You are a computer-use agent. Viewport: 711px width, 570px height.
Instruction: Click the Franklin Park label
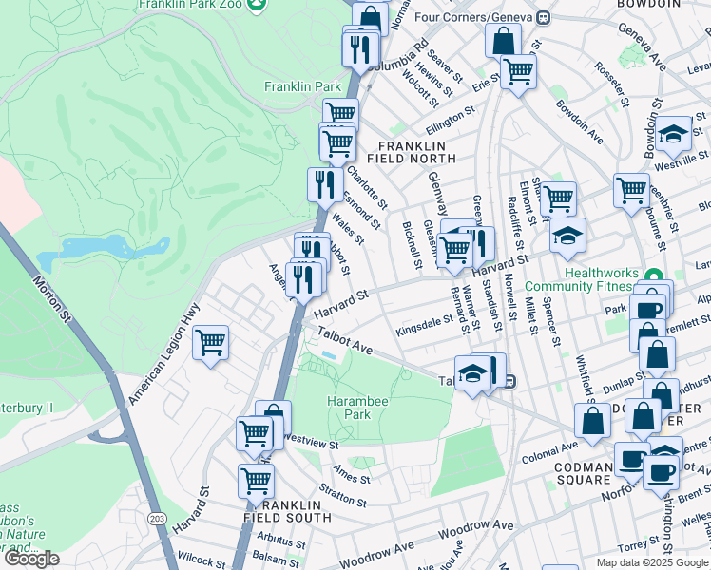coord(302,86)
